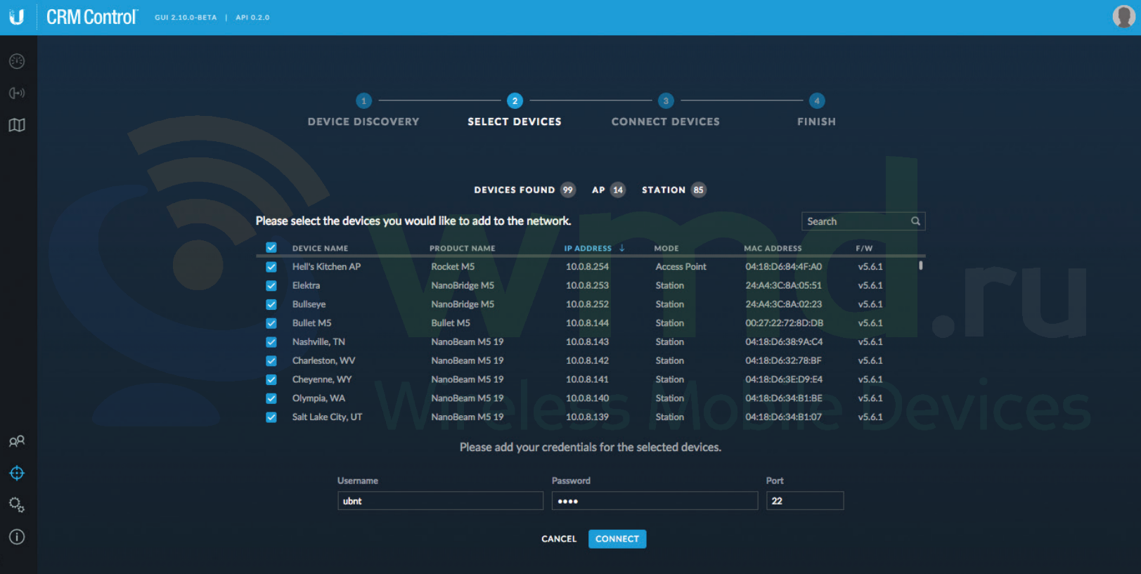The image size is (1141, 574).
Task: Uncheck the Bullet M5 device
Action: click(271, 323)
